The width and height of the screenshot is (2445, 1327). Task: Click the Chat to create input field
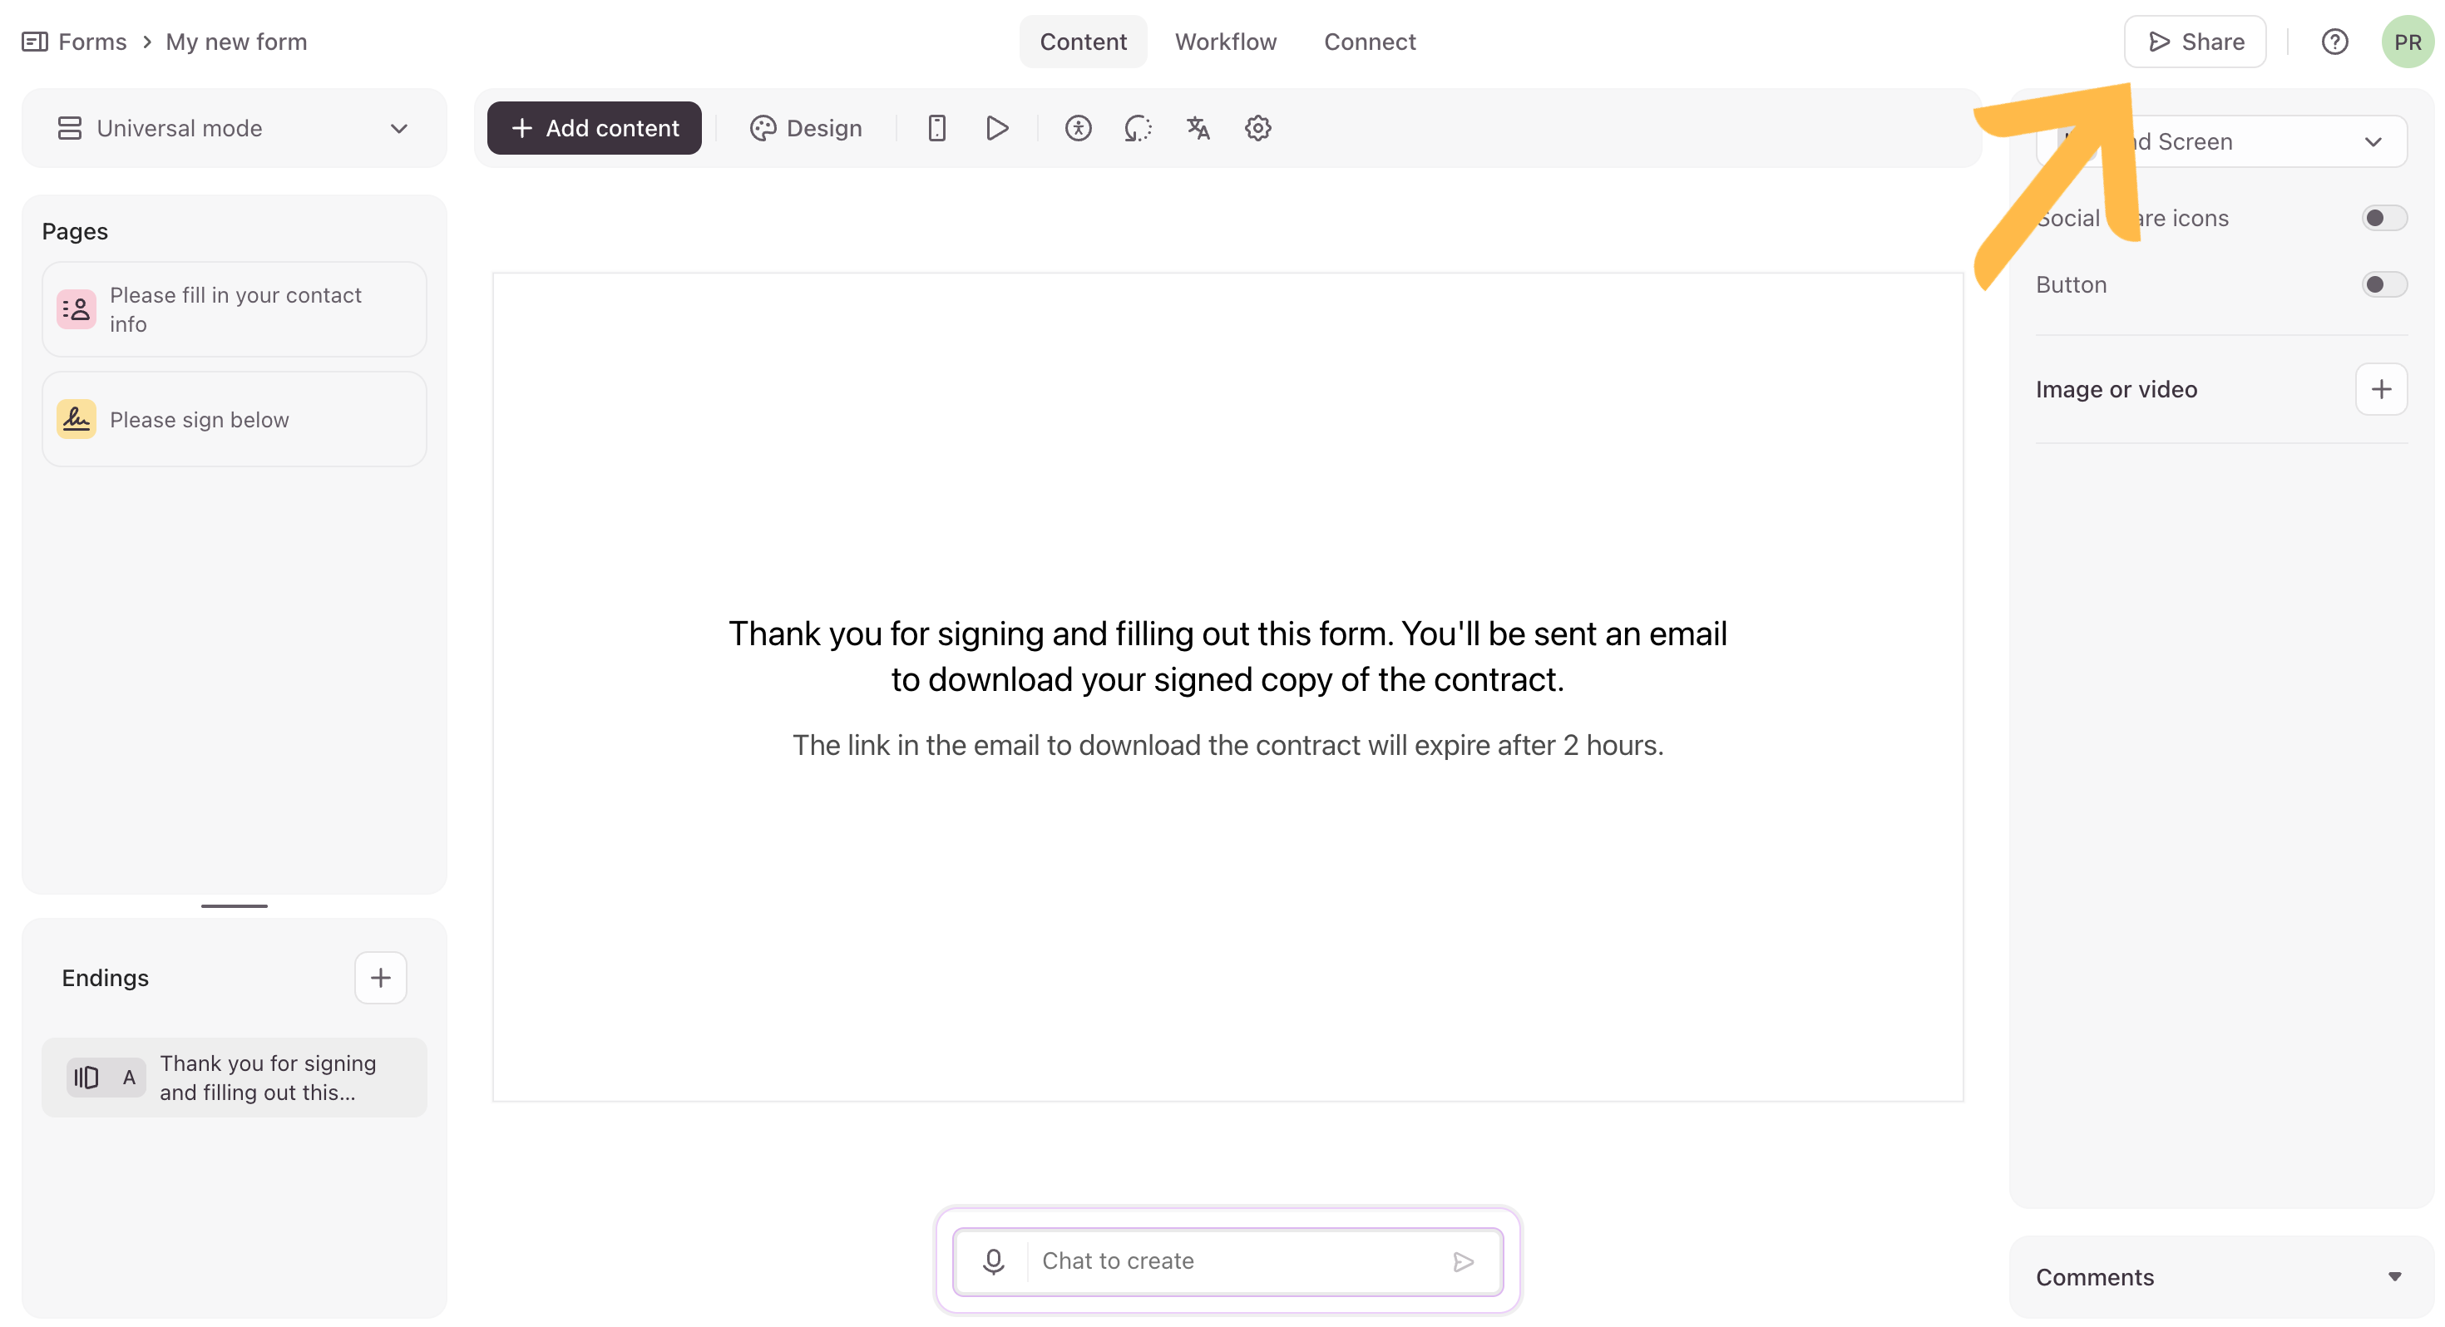(1234, 1260)
